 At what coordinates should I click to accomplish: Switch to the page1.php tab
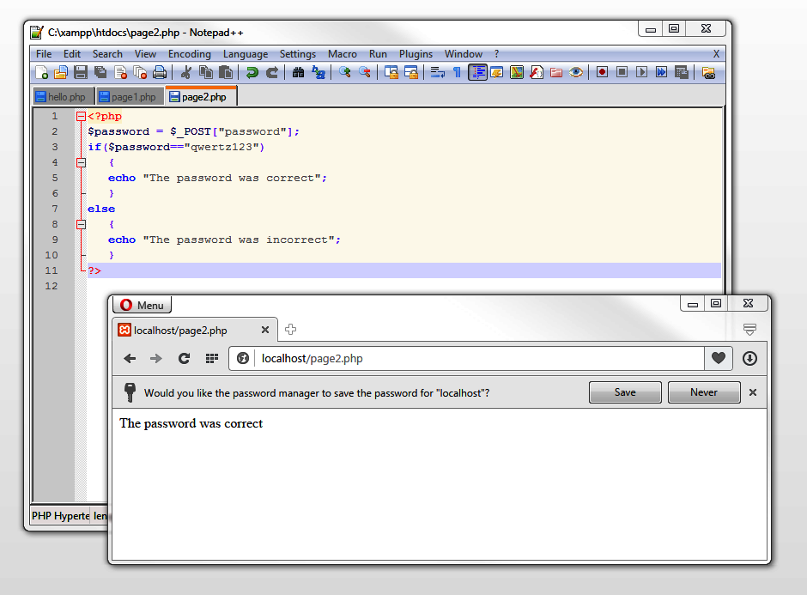[x=128, y=97]
